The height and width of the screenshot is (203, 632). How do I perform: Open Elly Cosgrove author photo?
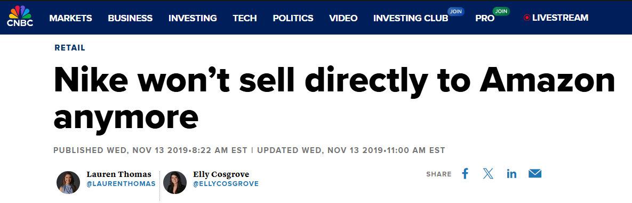tap(174, 182)
